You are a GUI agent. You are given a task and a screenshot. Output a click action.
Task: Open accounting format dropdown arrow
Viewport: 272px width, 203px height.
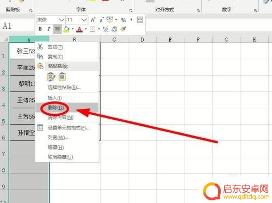tap(116, 20)
